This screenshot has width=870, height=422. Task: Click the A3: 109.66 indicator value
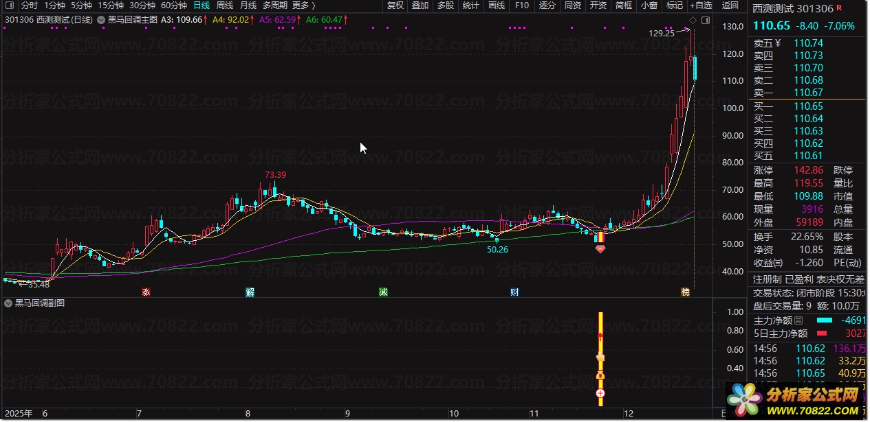click(184, 20)
